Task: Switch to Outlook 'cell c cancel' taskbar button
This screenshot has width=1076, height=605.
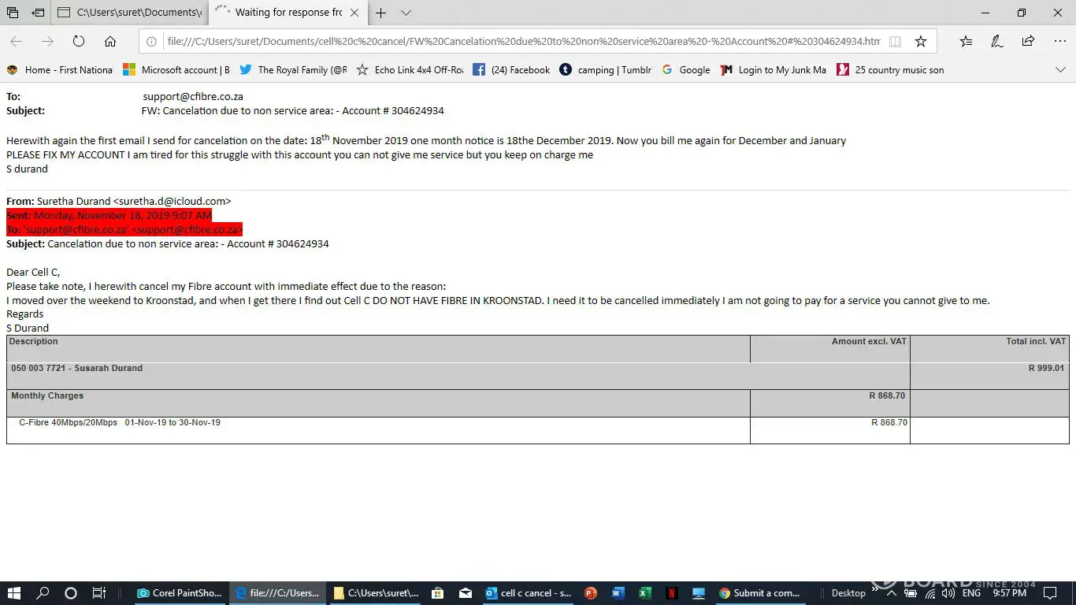Action: tap(529, 593)
